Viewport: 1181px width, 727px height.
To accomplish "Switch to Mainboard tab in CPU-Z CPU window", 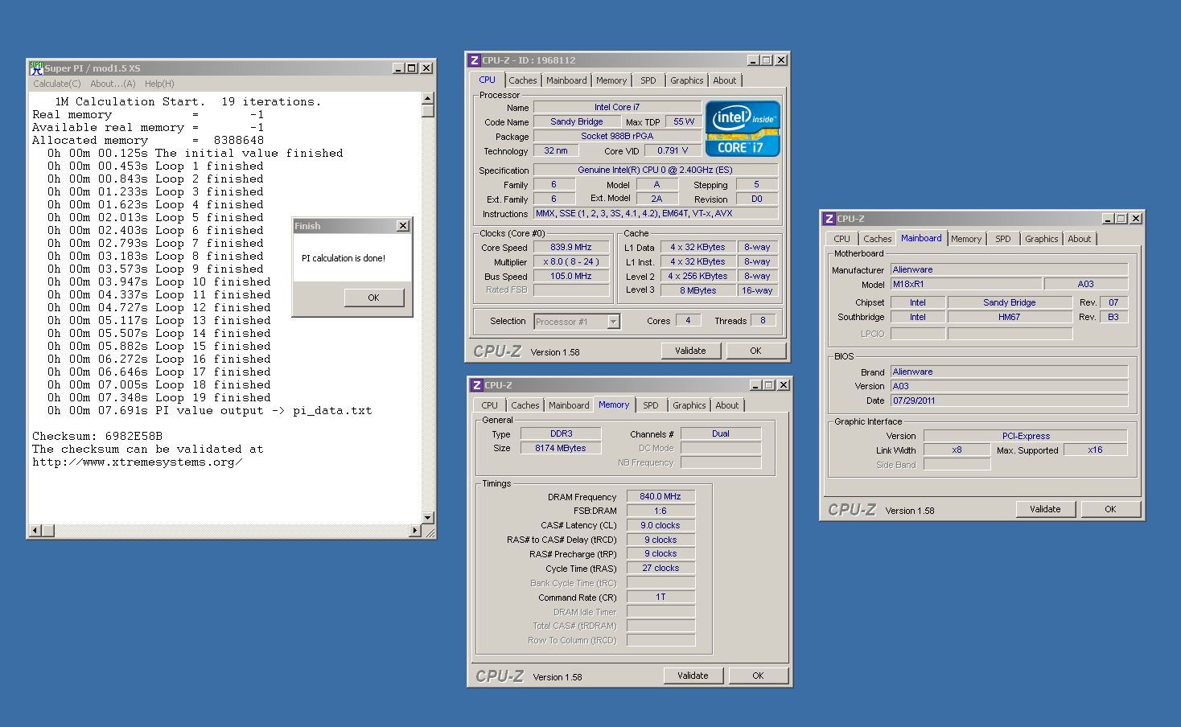I will 566,80.
